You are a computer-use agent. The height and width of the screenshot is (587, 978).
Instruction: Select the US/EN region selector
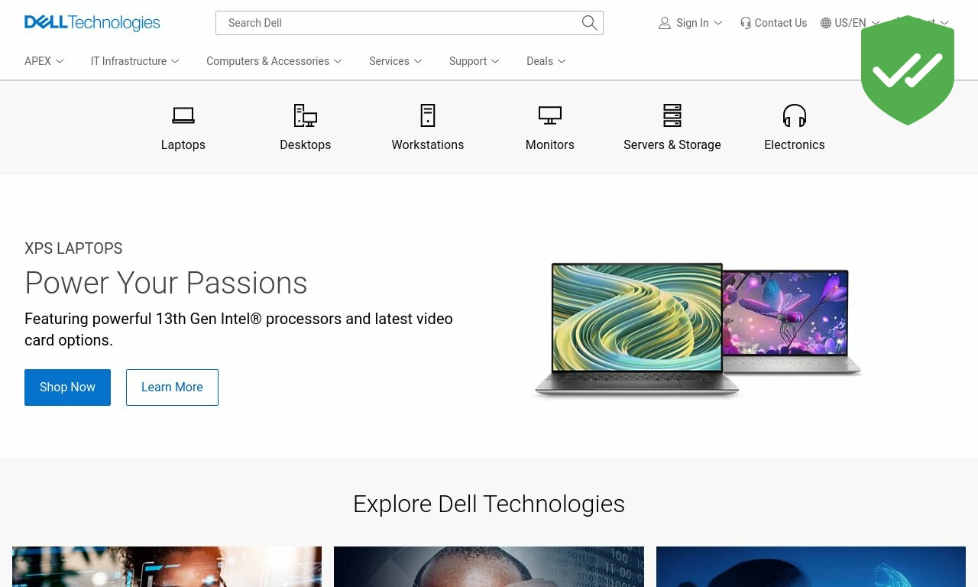(x=850, y=23)
